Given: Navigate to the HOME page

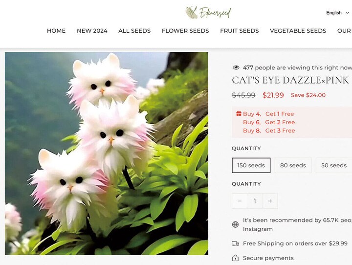Looking at the screenshot, I should 56,31.
